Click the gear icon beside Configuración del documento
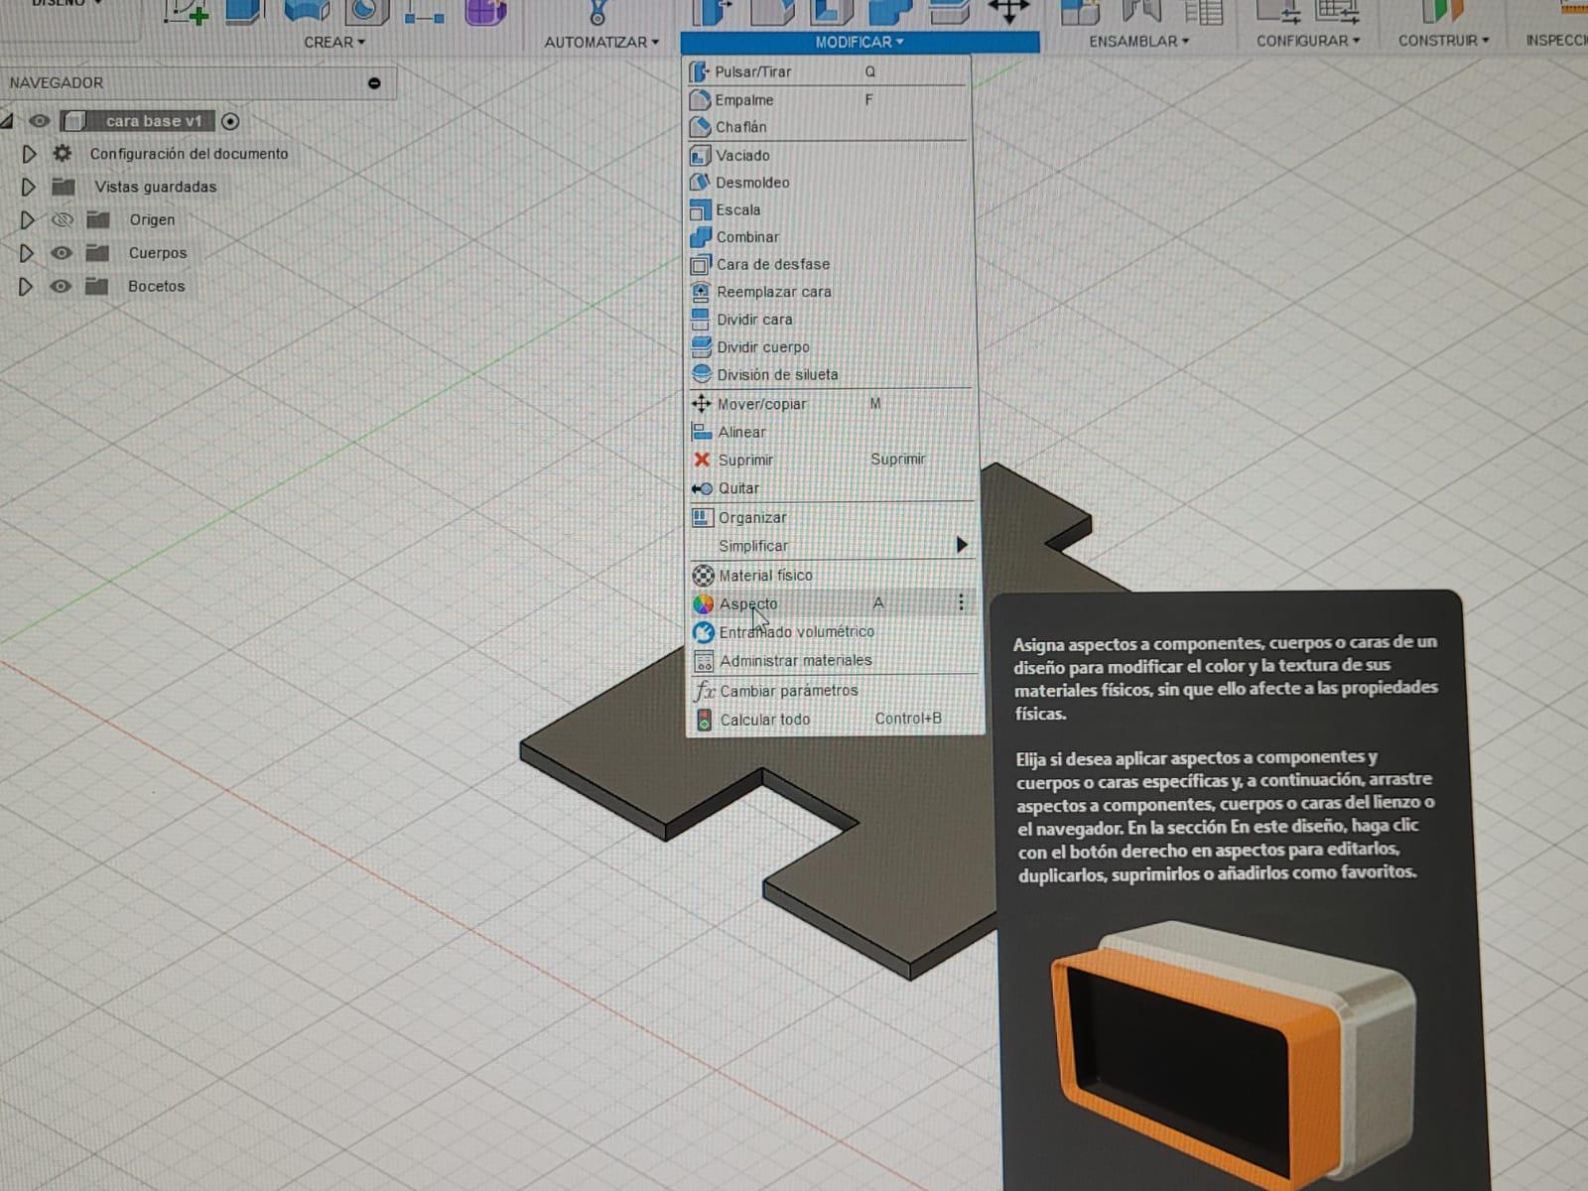 (63, 154)
